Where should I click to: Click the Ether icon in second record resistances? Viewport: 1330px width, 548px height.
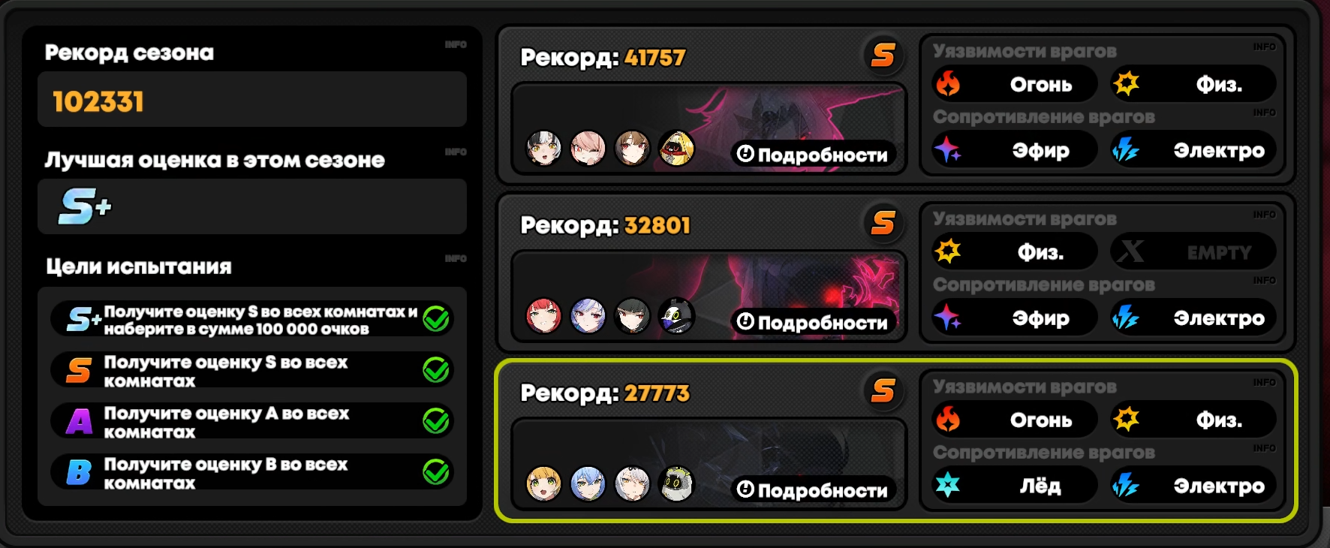tap(947, 318)
